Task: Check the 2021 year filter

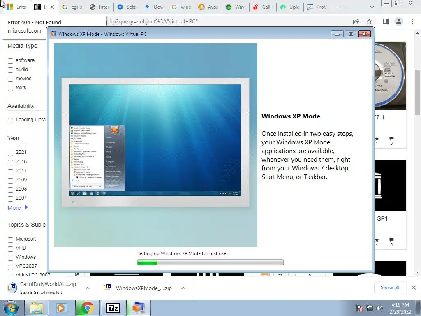Action: point(10,153)
